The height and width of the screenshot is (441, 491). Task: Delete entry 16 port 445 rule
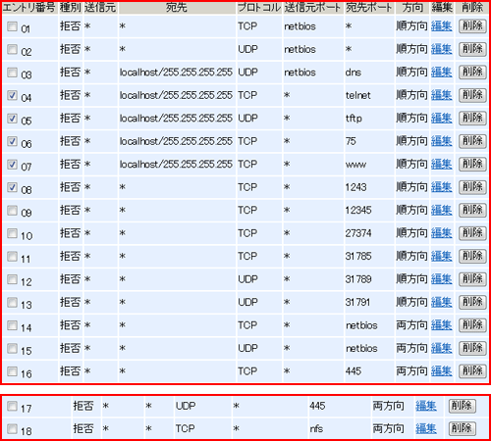(x=472, y=370)
